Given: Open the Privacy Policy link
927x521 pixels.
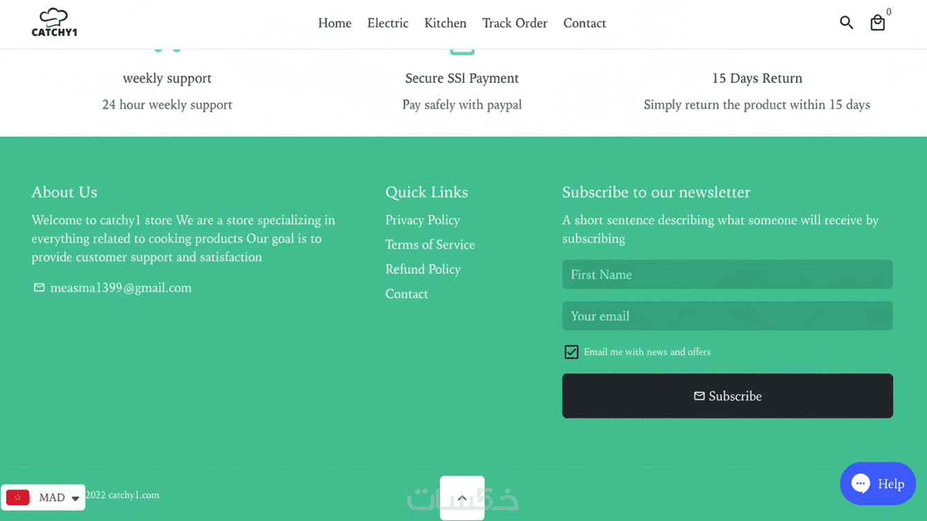Looking at the screenshot, I should pos(422,220).
